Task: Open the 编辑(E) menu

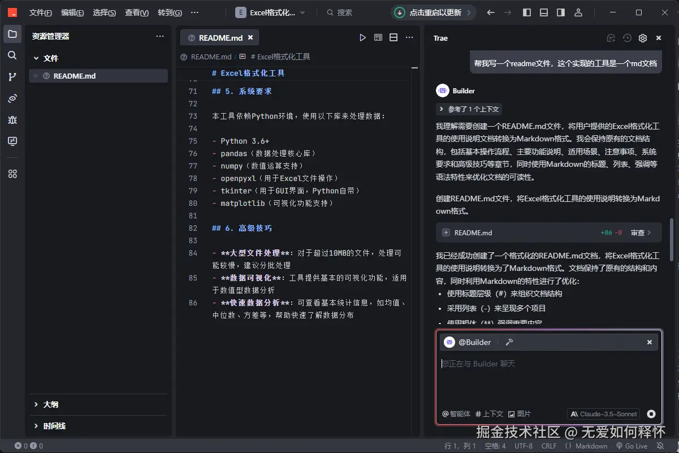Action: point(72,12)
